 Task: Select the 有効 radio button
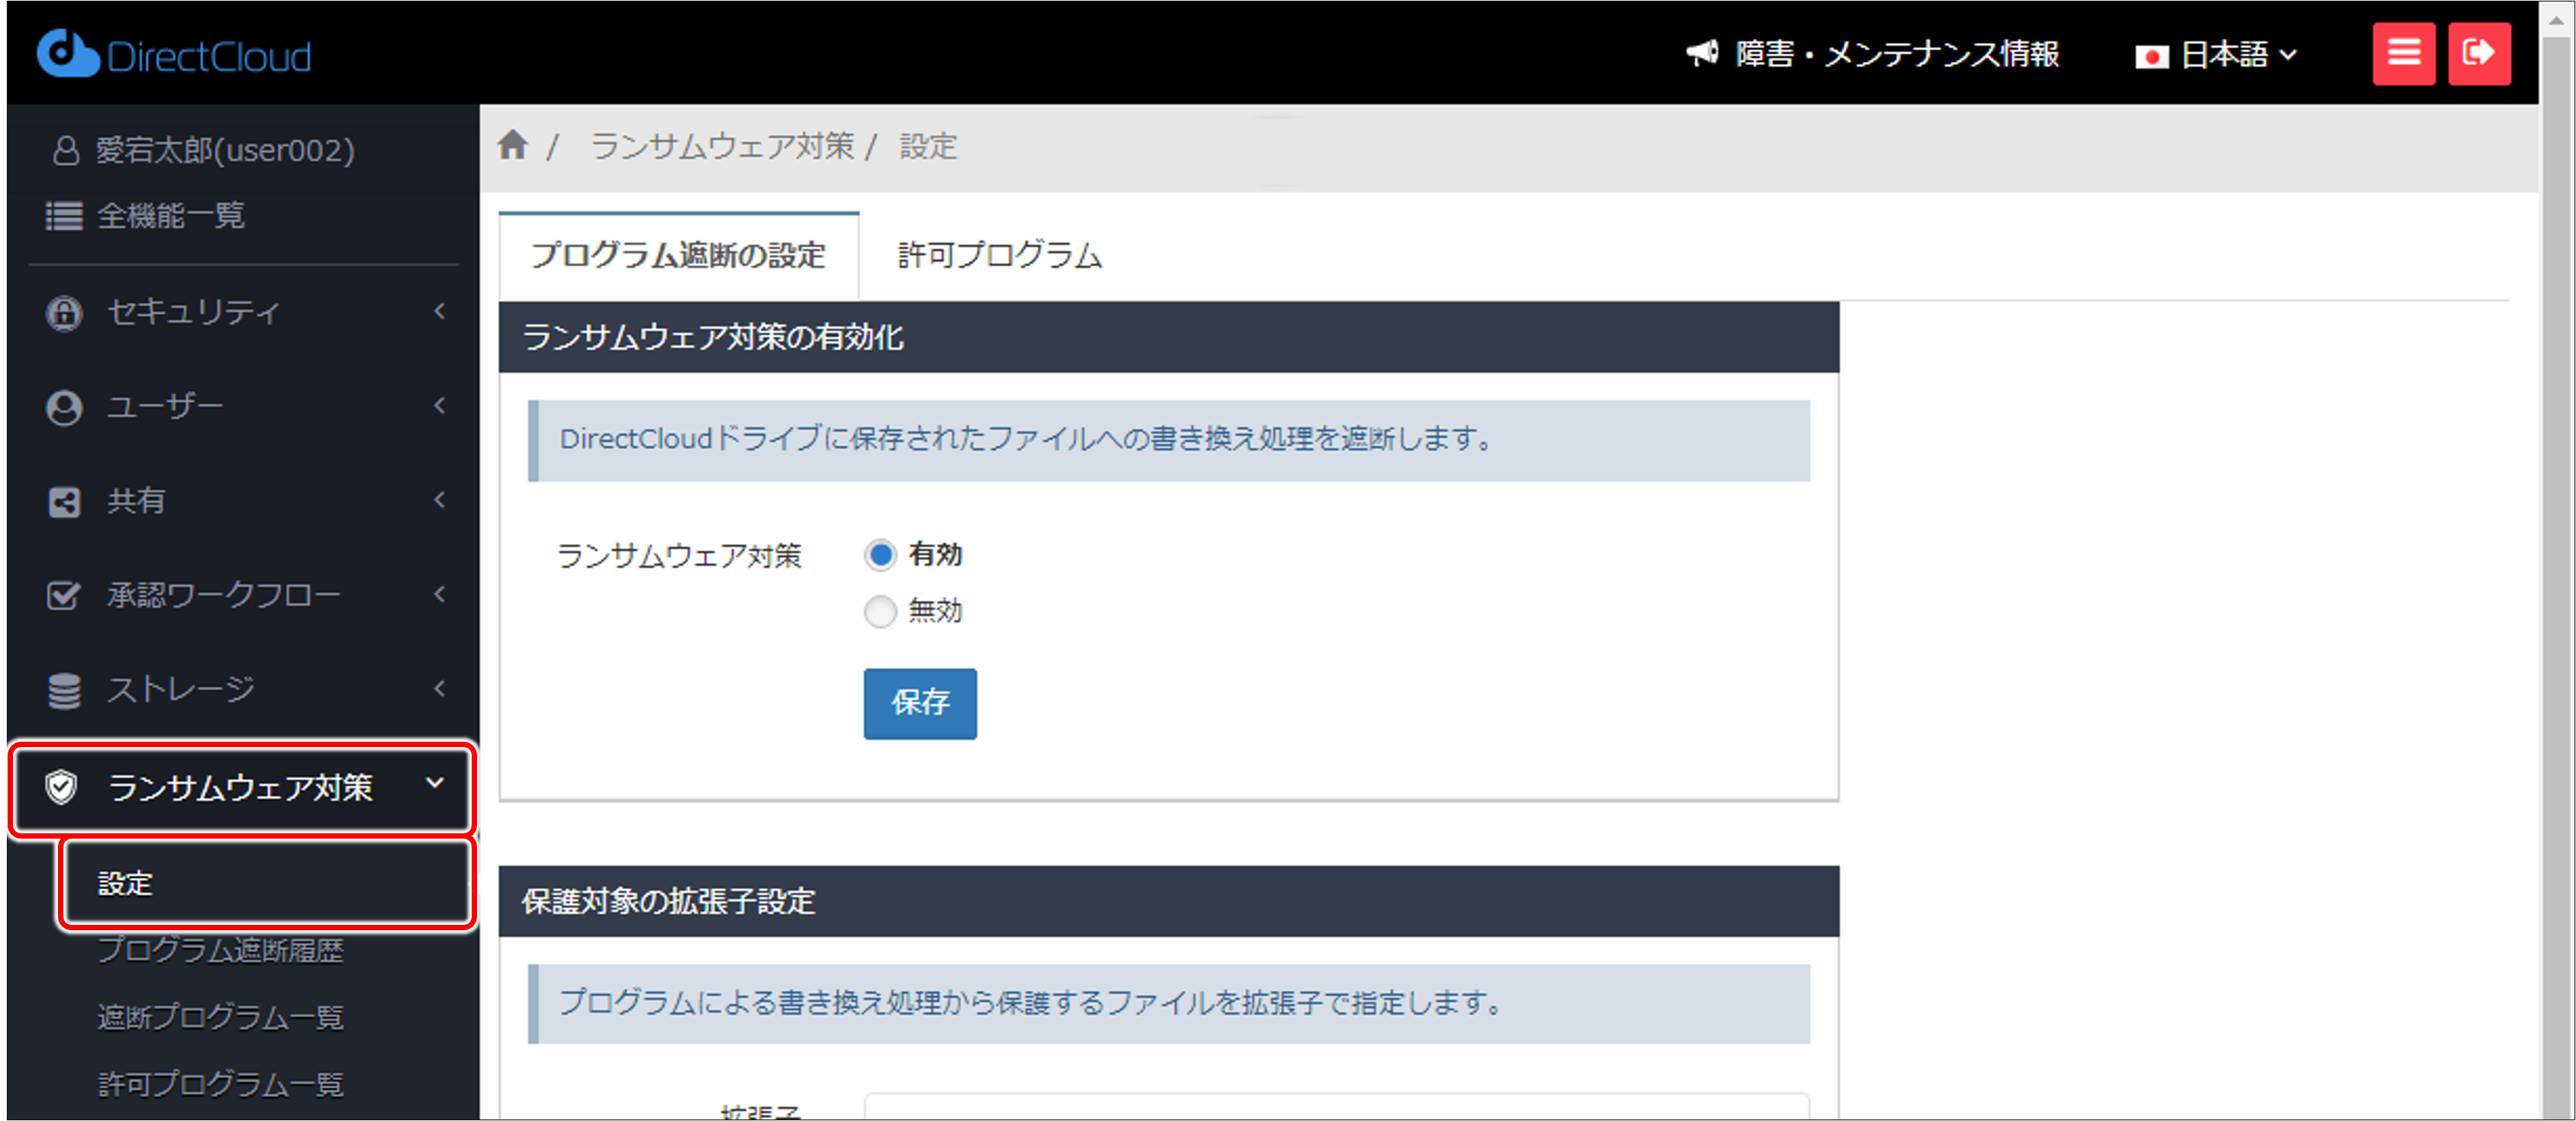coord(880,554)
